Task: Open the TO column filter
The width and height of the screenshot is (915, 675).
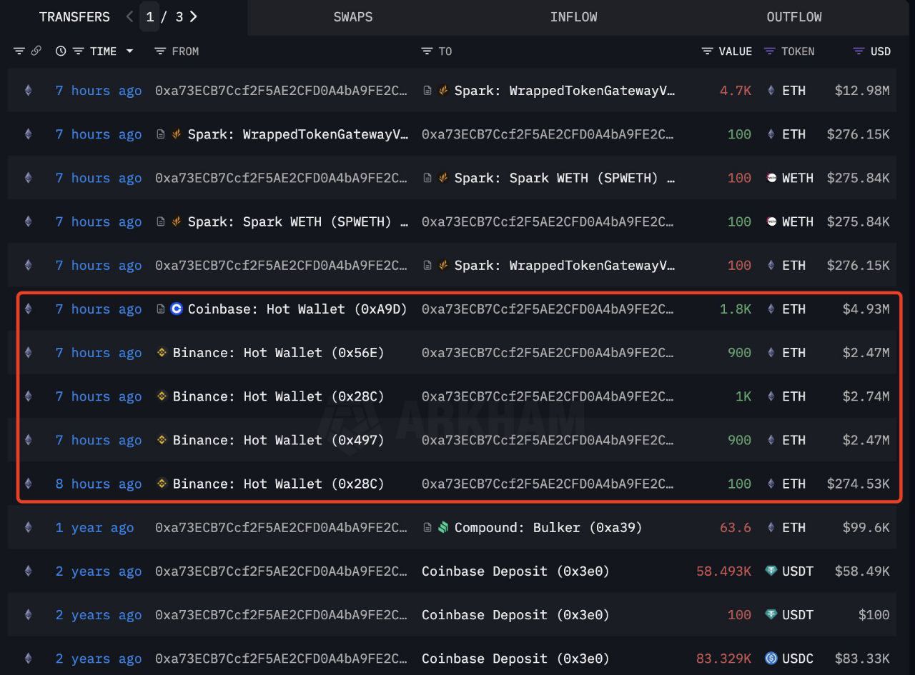Action: [x=427, y=51]
